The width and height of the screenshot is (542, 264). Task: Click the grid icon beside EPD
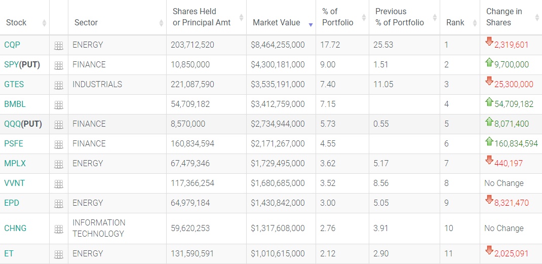pos(59,204)
